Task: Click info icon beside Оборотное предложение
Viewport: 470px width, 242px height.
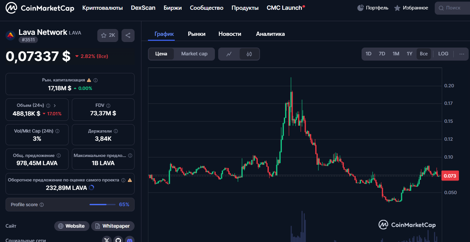Action: [x=123, y=180]
